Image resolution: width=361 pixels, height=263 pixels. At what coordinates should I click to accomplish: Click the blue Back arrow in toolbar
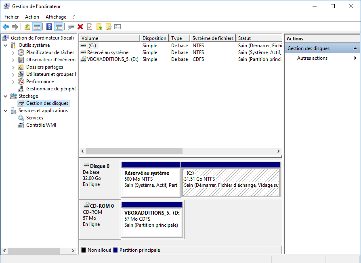(6, 27)
